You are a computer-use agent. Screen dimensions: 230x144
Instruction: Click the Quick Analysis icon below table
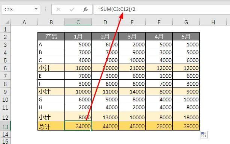click(x=204, y=134)
